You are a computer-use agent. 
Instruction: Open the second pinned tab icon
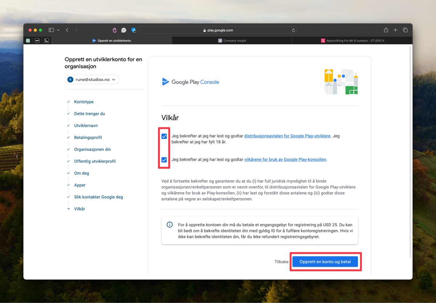coord(37,41)
